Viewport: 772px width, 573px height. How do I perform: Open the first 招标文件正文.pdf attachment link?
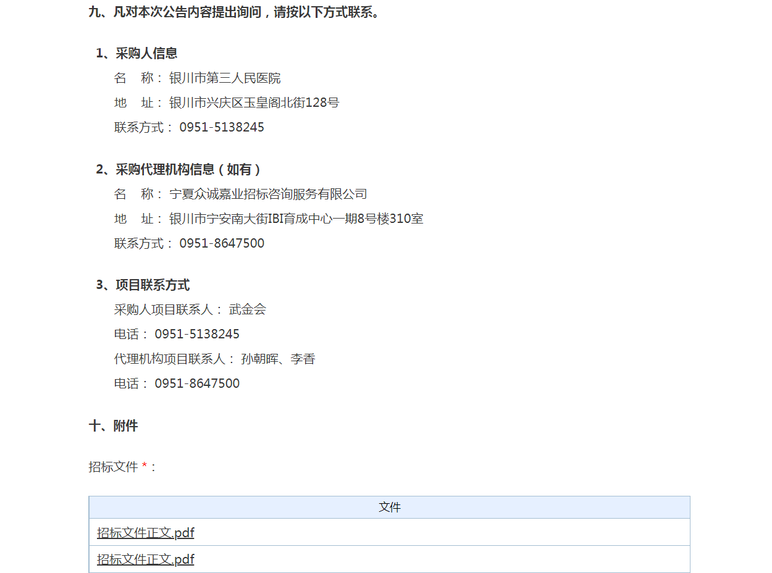(145, 533)
